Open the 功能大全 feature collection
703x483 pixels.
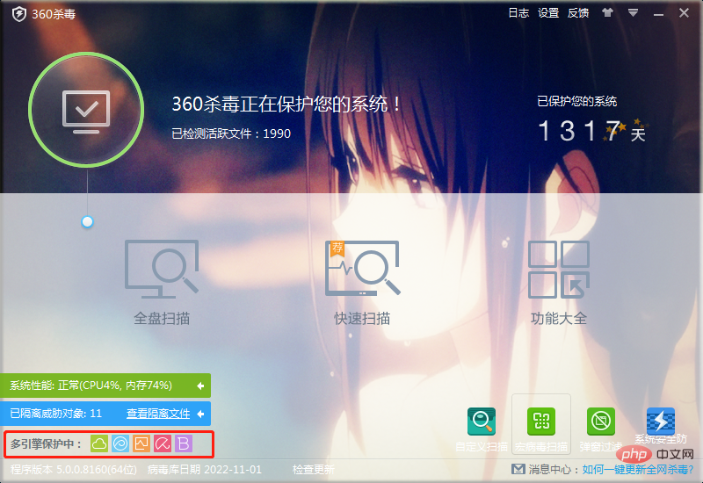[x=558, y=283]
